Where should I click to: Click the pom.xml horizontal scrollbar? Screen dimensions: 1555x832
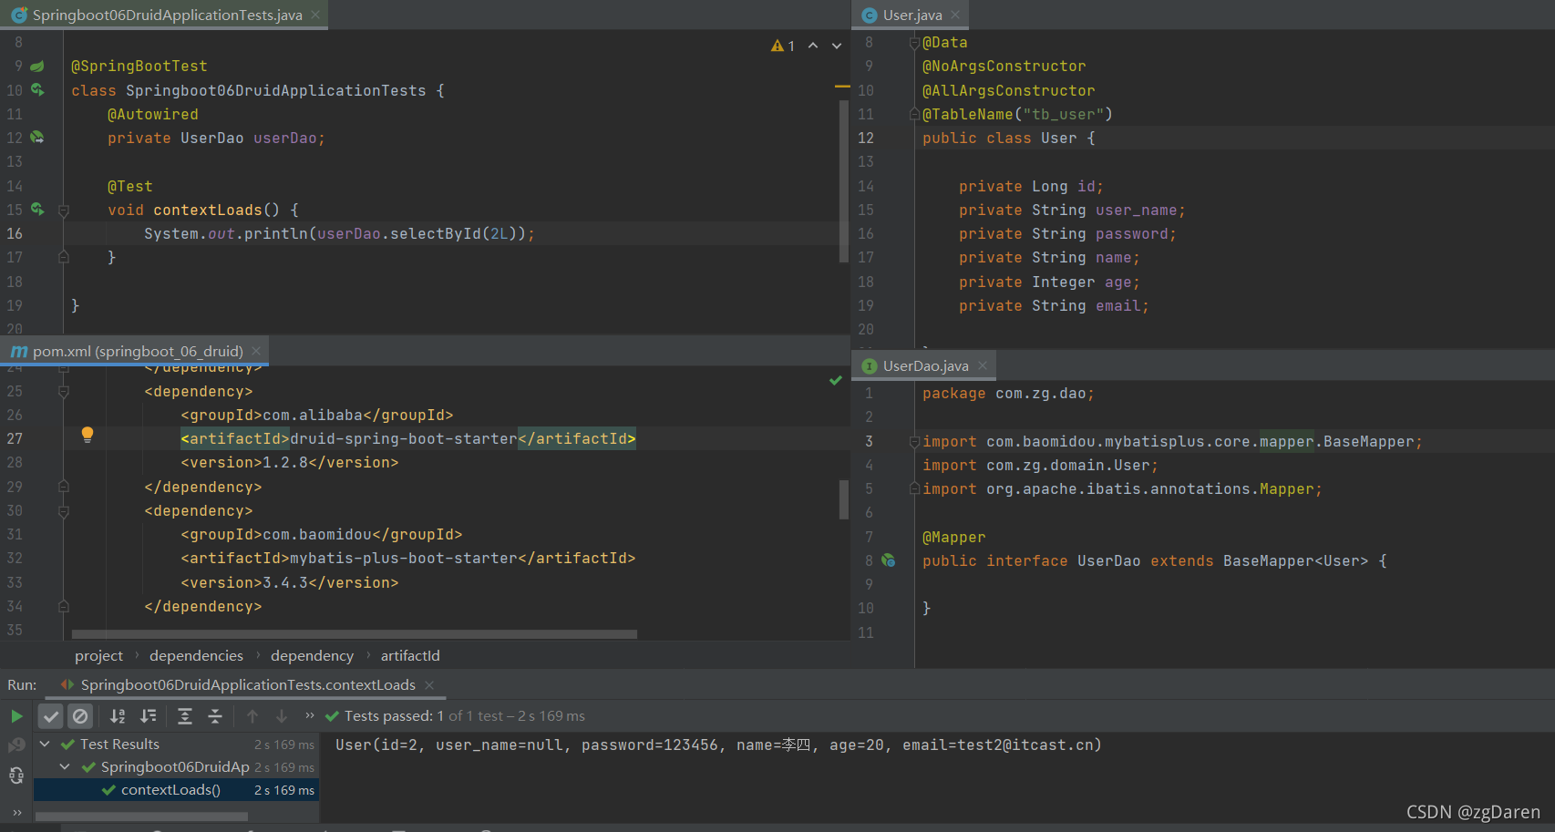[x=355, y=634]
